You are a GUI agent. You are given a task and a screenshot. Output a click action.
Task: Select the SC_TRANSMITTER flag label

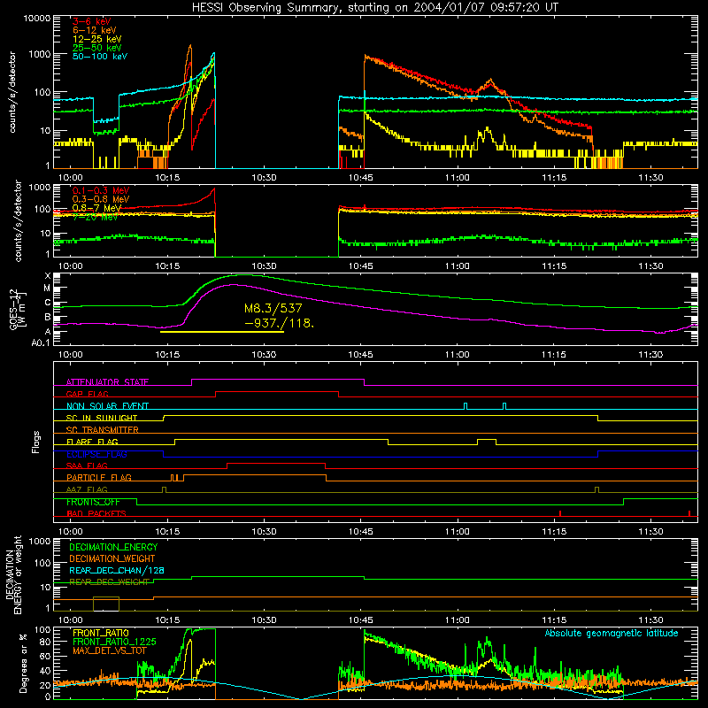[103, 429]
